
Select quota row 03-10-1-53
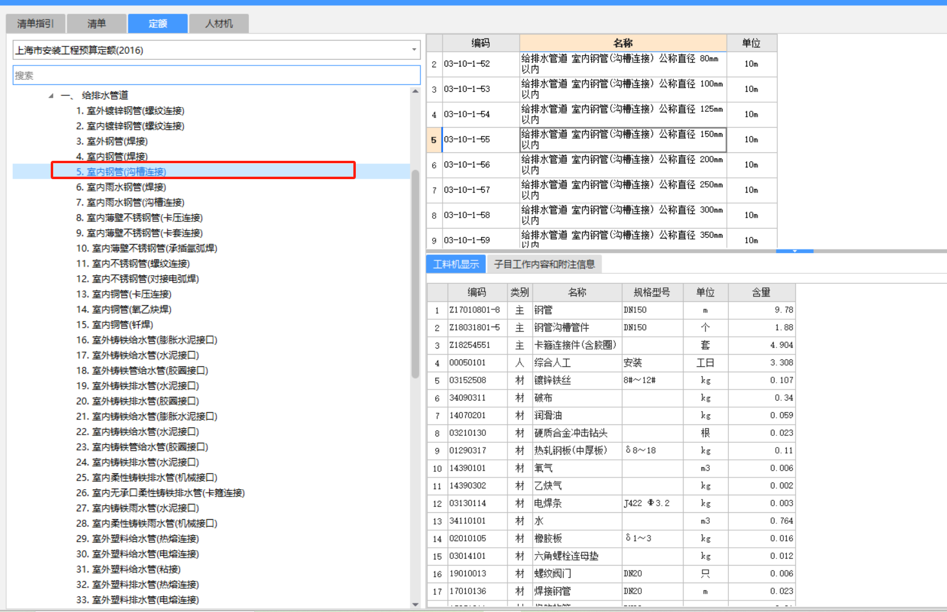[602, 89]
